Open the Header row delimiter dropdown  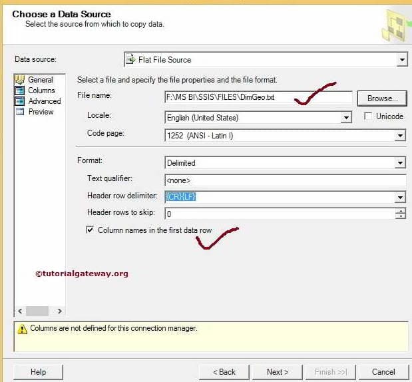click(400, 197)
